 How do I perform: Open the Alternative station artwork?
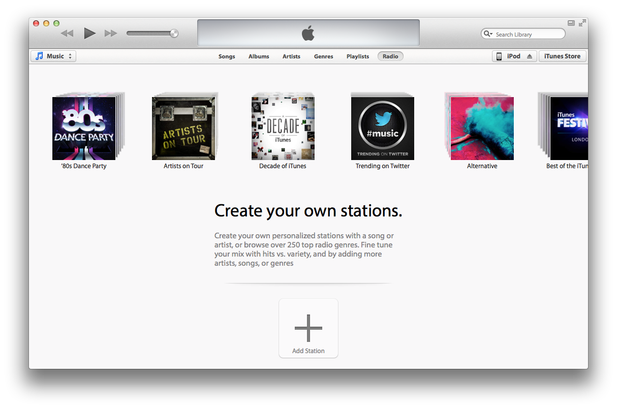point(482,129)
